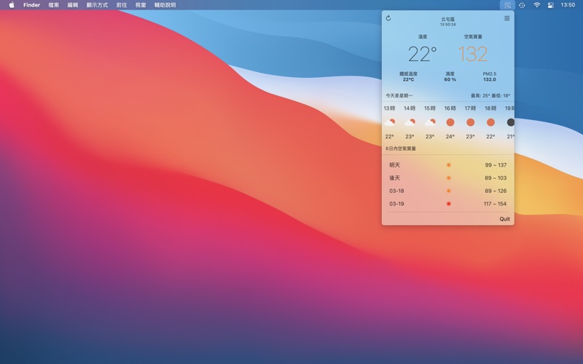
Task: Click the 最高: 25° 最低: 18° text
Action: pyautogui.click(x=490, y=95)
